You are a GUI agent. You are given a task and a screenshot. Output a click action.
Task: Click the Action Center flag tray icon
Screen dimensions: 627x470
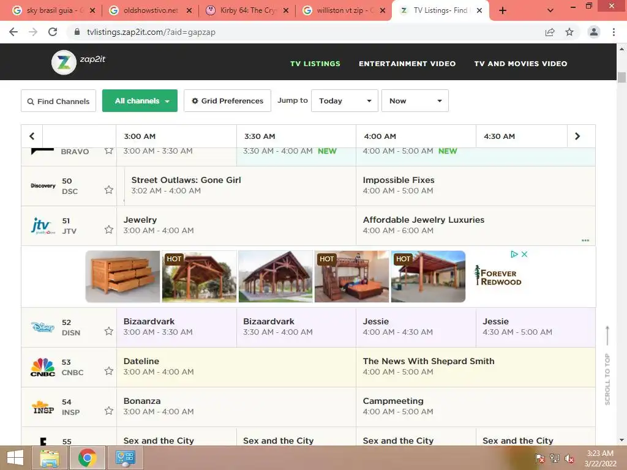[x=539, y=458]
